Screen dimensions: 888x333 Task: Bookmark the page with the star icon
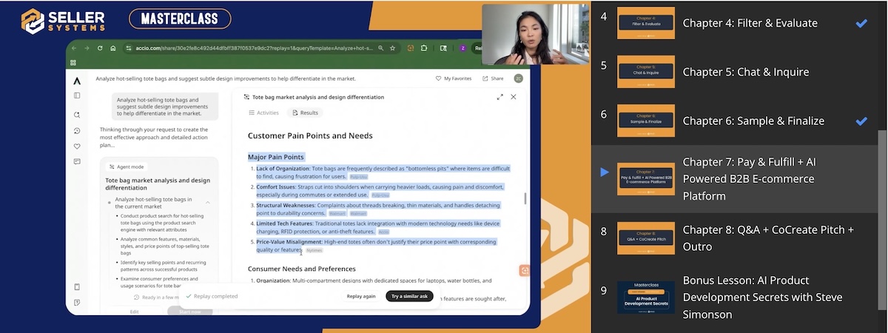point(392,48)
